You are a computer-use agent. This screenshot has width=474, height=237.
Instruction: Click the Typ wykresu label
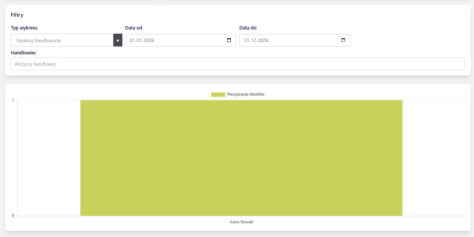[24, 28]
